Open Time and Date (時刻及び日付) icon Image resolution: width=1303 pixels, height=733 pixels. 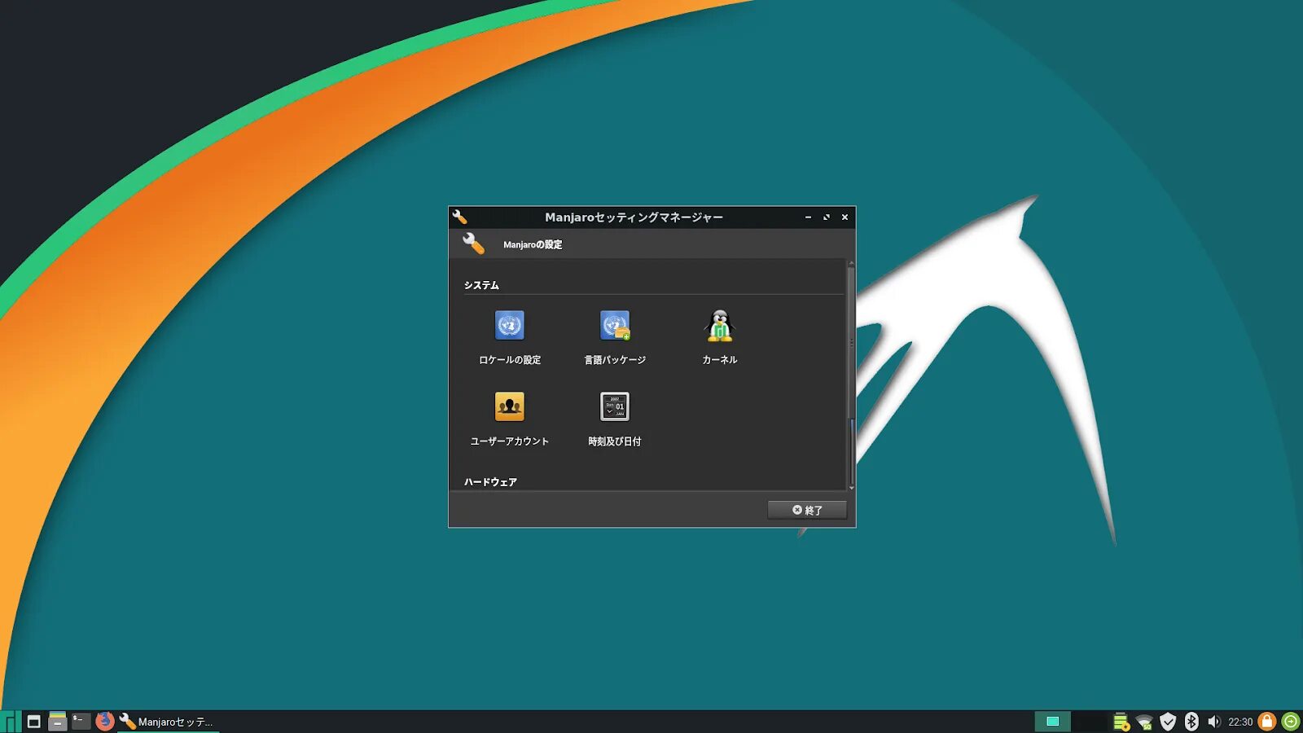coord(615,406)
